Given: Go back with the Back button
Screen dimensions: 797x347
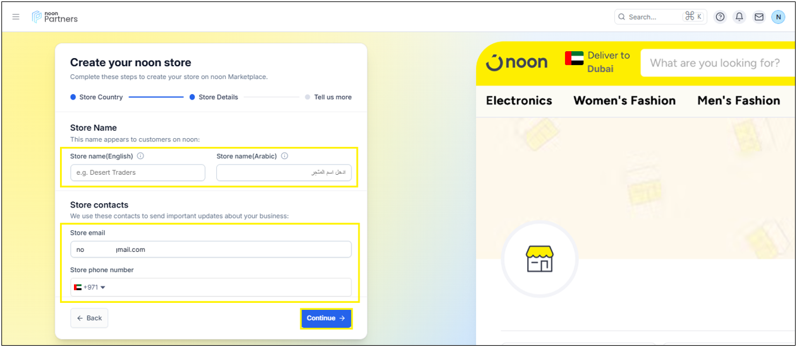Looking at the screenshot, I should coord(89,318).
